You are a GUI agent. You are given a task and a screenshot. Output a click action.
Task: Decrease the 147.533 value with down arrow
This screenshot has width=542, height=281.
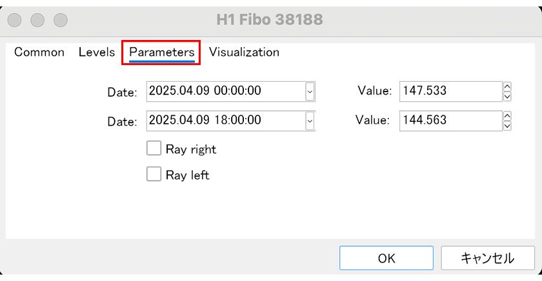(x=507, y=96)
